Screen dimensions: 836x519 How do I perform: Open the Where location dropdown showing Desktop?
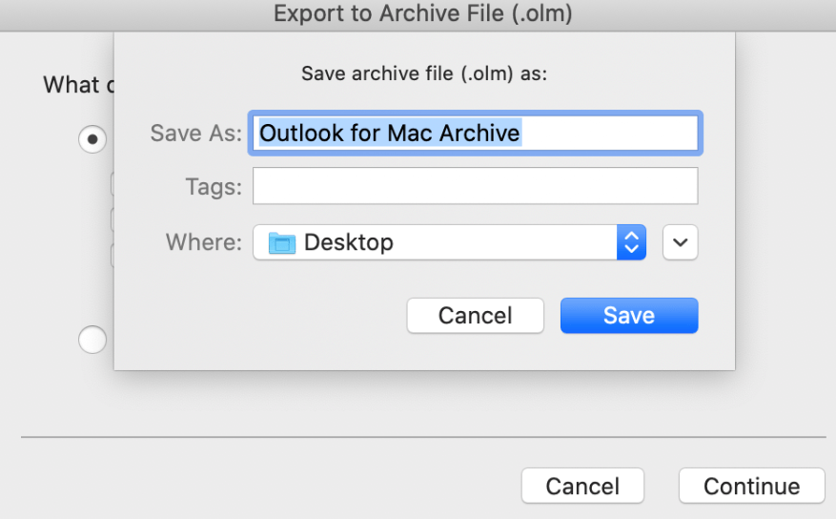coord(448,242)
